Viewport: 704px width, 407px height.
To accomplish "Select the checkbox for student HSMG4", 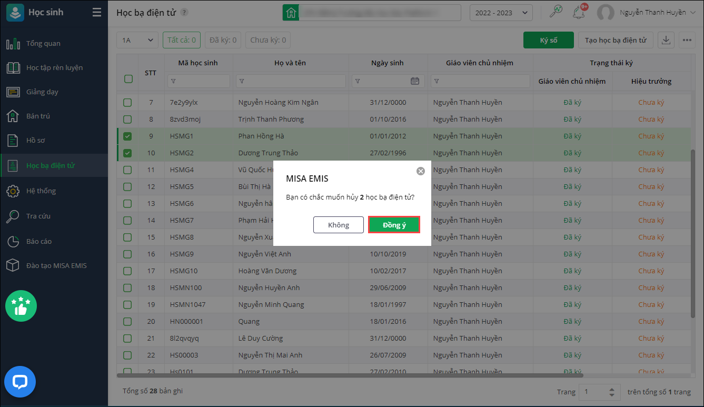I will click(x=127, y=170).
